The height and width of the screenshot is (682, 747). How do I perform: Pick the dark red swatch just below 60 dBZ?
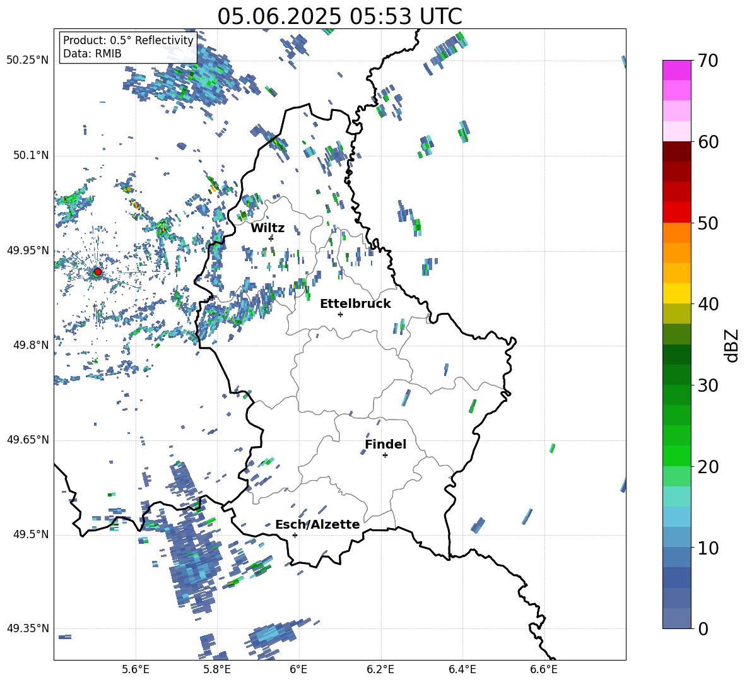677,151
